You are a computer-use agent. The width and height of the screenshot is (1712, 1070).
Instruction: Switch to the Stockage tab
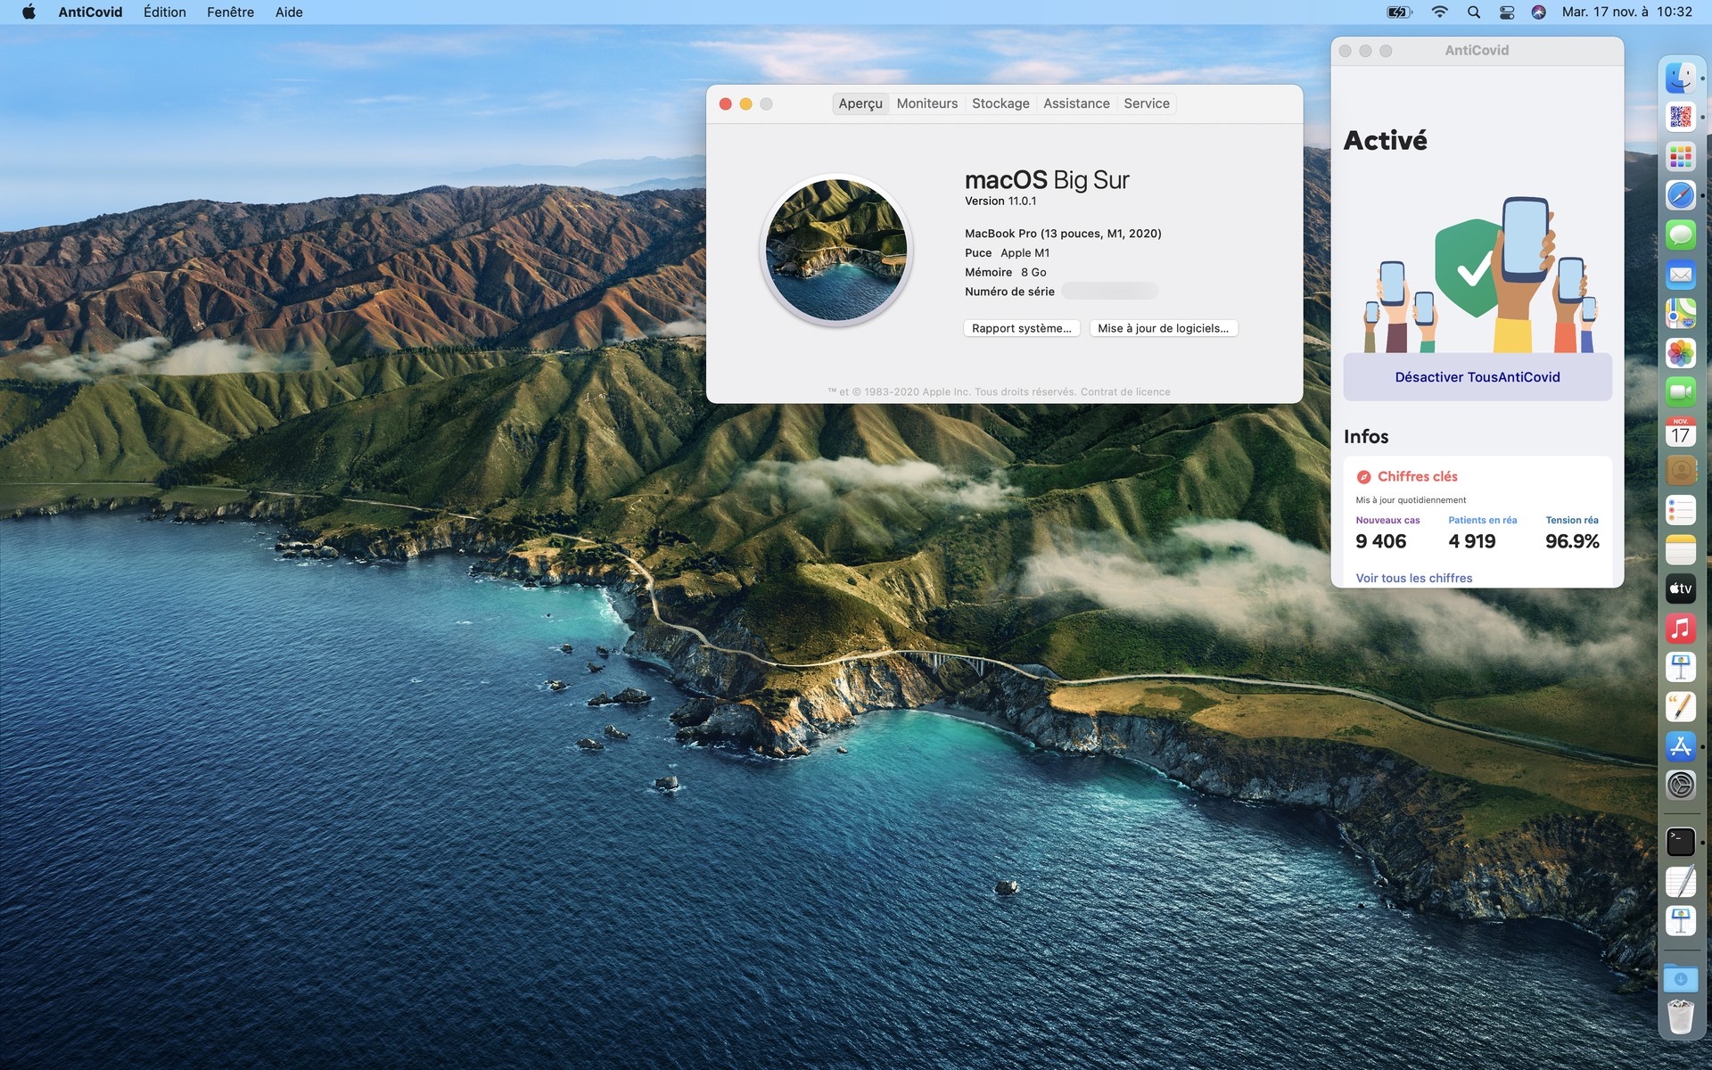coord(1000,103)
